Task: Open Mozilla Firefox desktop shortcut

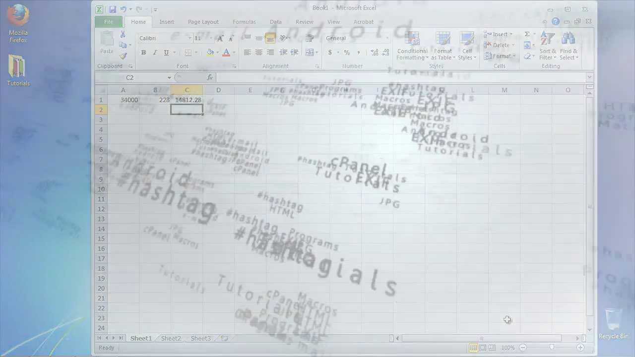Action: pyautogui.click(x=18, y=24)
